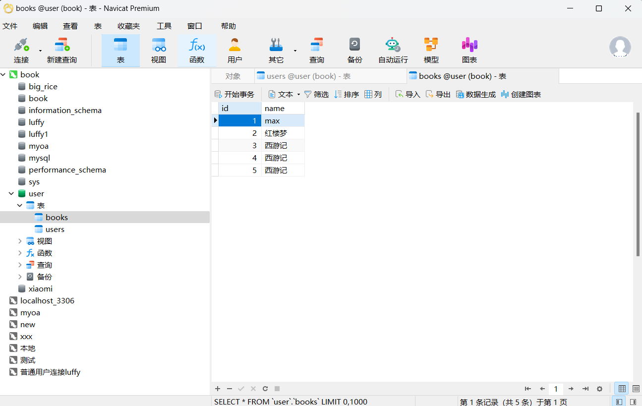This screenshot has width=642, height=406.
Task: Open the 工具 (Tools) menu
Action: (164, 26)
